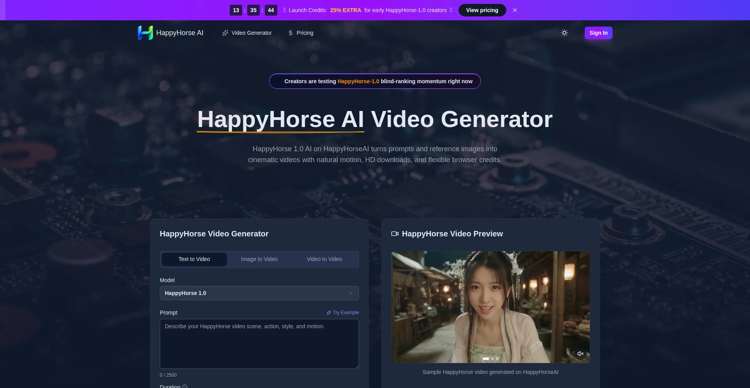Click the Duration info icon
Screen dimensions: 750x388
185,386
